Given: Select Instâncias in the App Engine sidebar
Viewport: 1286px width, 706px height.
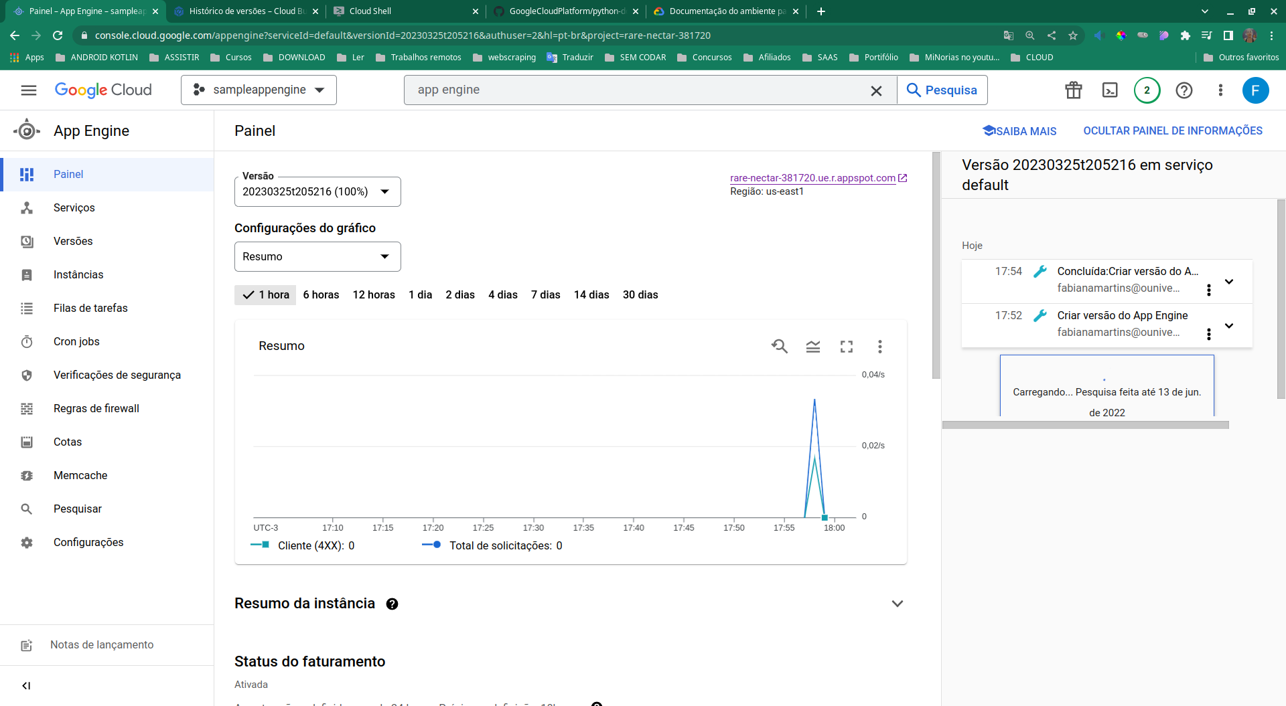Looking at the screenshot, I should [x=78, y=274].
